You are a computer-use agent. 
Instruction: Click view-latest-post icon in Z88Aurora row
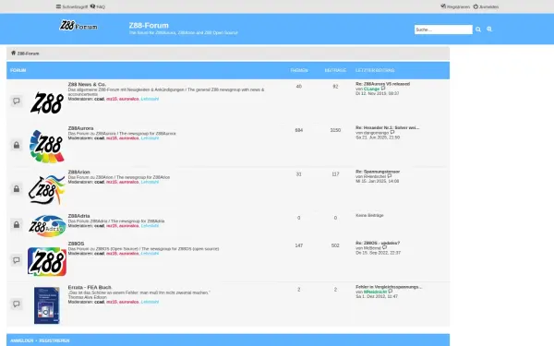click(x=392, y=132)
